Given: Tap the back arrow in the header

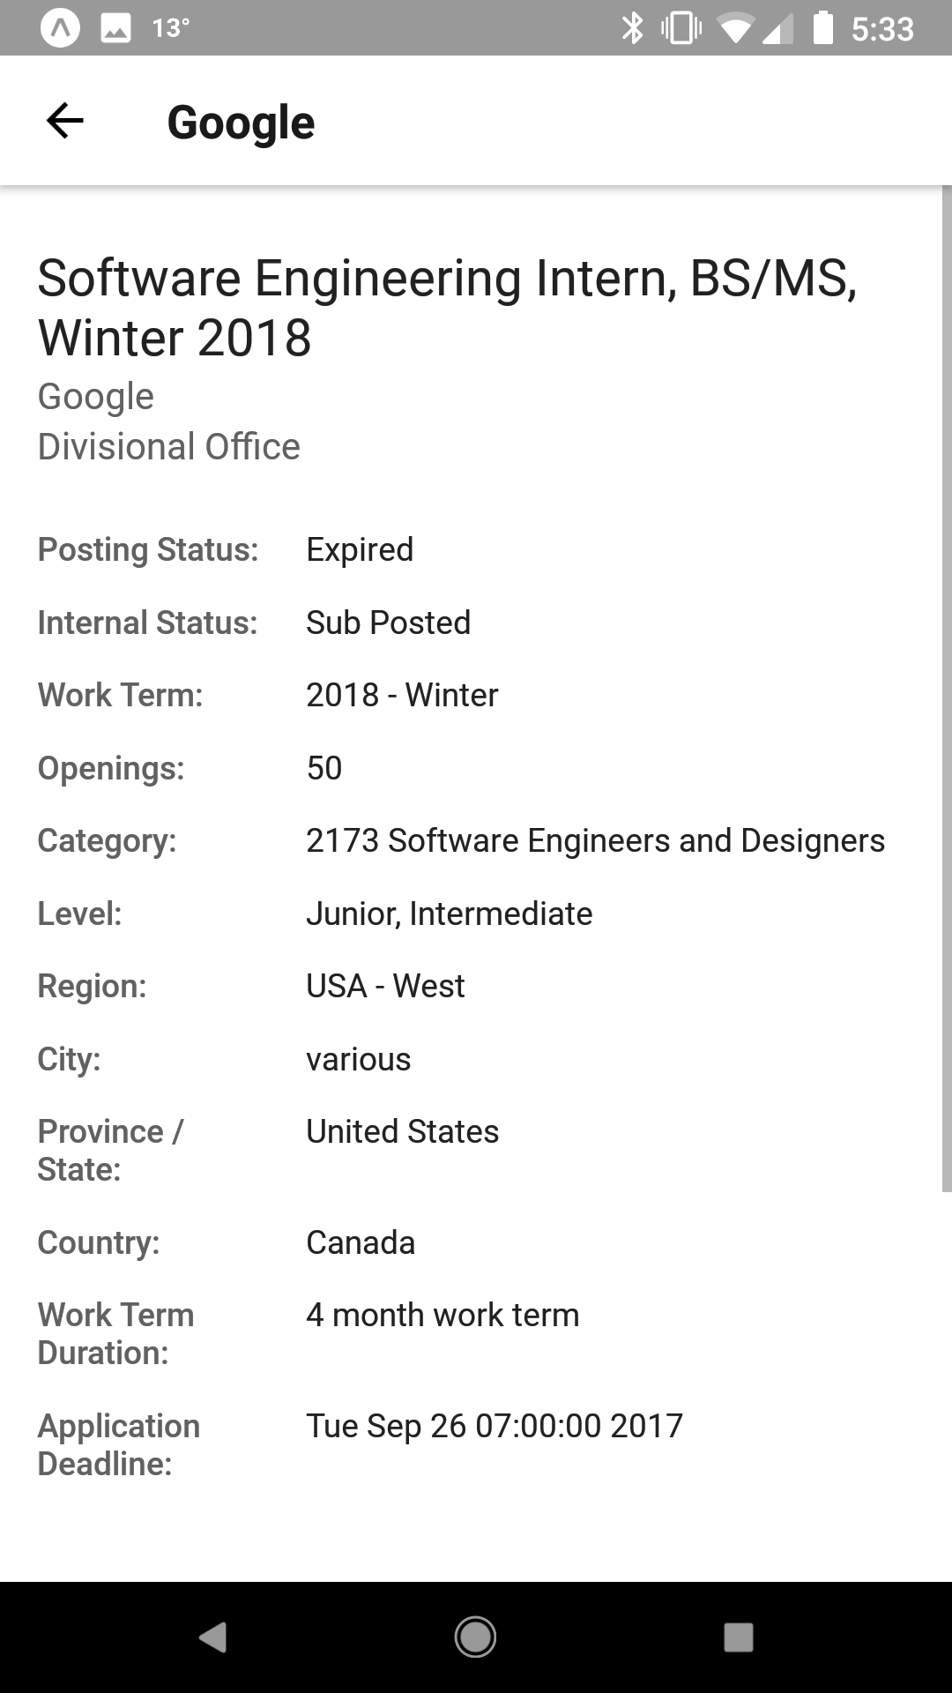Looking at the screenshot, I should (64, 121).
